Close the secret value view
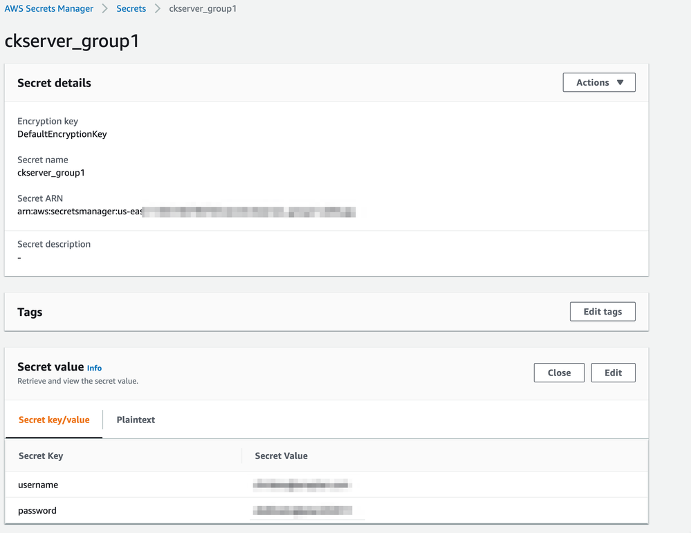This screenshot has height=533, width=691. coord(559,373)
